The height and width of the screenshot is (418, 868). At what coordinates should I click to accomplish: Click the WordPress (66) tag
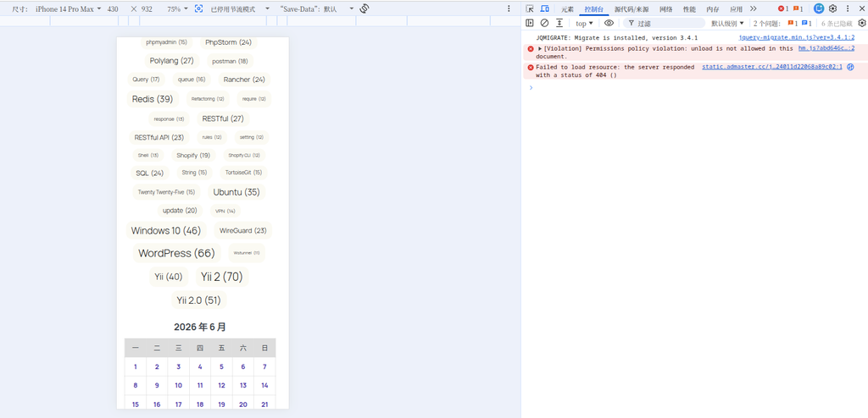176,253
